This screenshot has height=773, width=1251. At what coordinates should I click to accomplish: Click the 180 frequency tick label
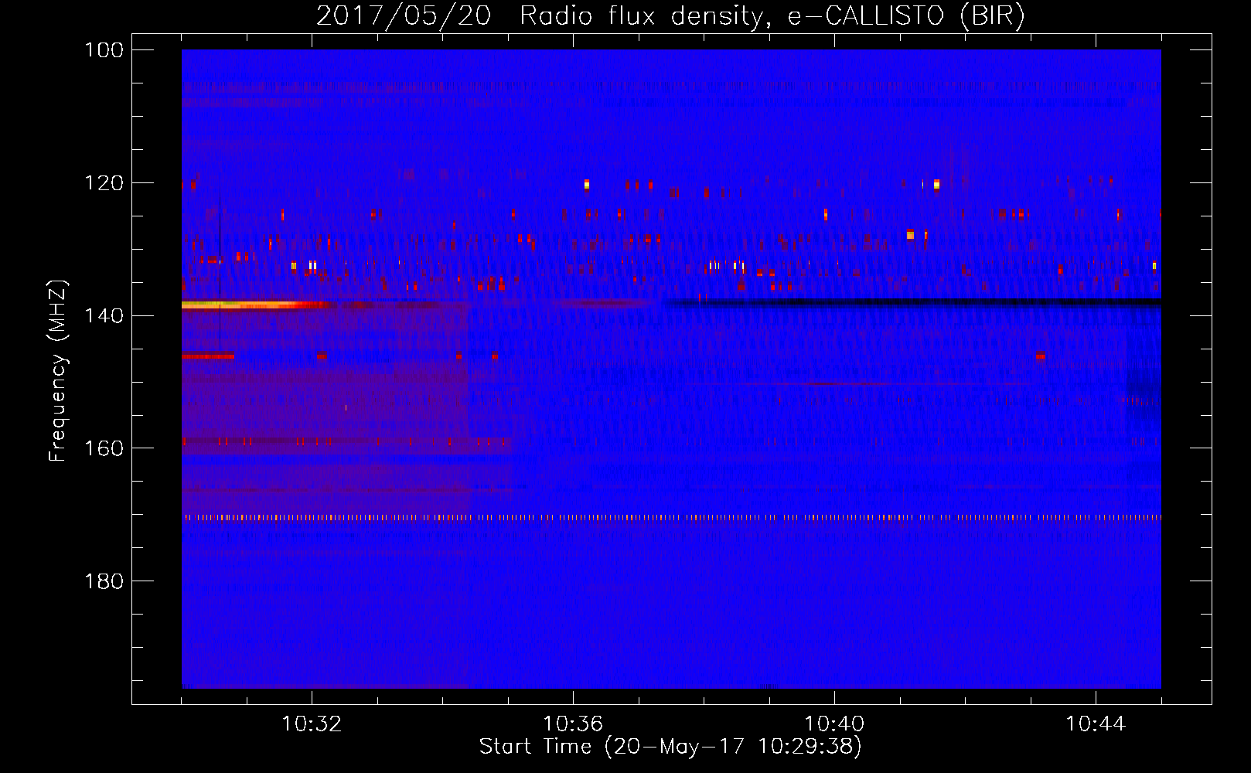[104, 581]
